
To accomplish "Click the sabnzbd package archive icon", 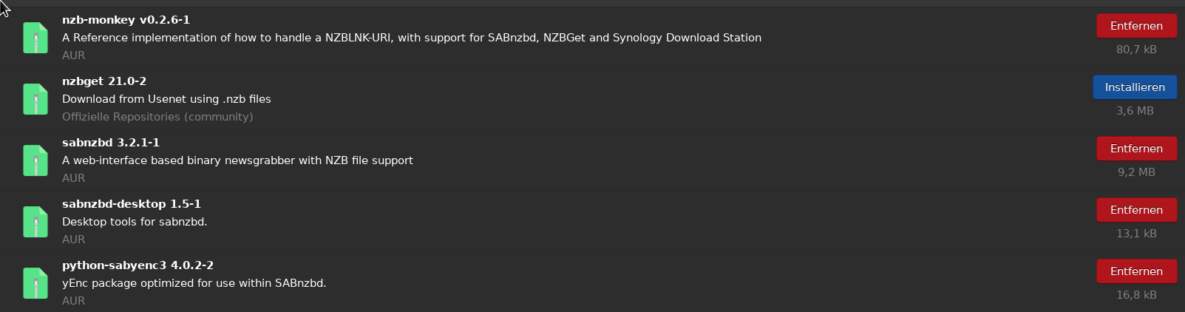I will pos(35,160).
